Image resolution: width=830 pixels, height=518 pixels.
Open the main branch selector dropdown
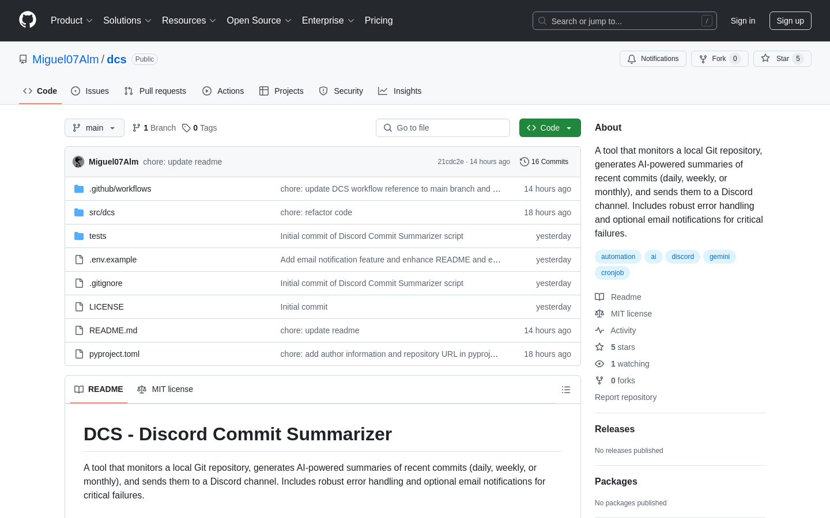[x=95, y=128]
